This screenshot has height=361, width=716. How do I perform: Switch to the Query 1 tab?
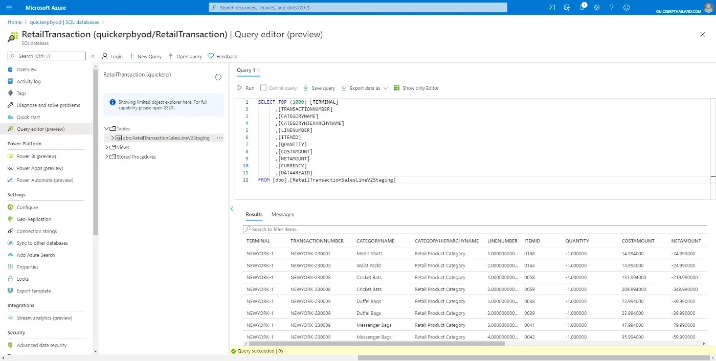(245, 70)
